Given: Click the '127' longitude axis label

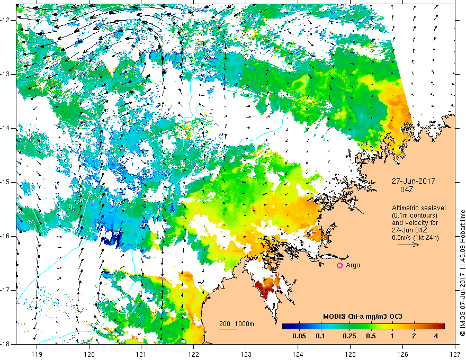Looking at the screenshot, I should point(455,354).
